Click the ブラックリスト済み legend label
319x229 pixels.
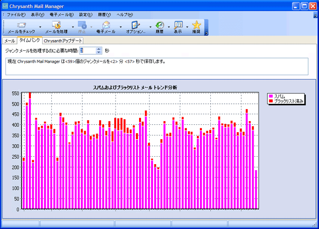pyautogui.click(x=289, y=101)
